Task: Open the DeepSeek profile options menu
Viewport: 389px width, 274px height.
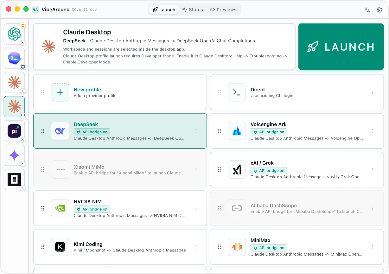Action: click(x=196, y=131)
